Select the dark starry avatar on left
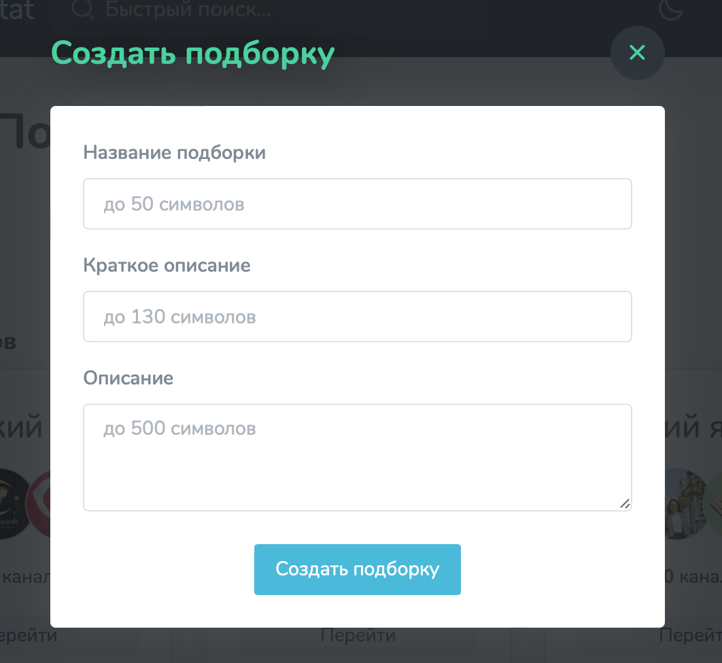The height and width of the screenshot is (663, 722). pos(12,504)
